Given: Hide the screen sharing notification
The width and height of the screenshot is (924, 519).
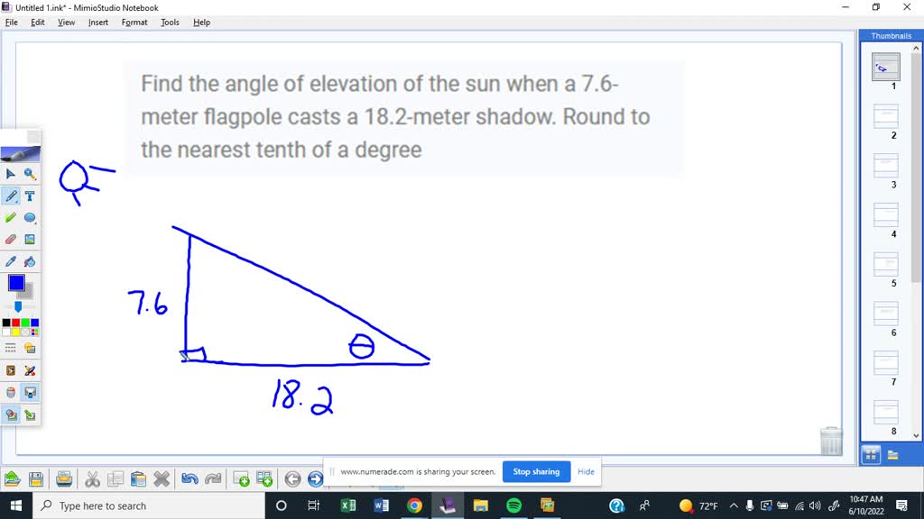Looking at the screenshot, I should coord(586,471).
